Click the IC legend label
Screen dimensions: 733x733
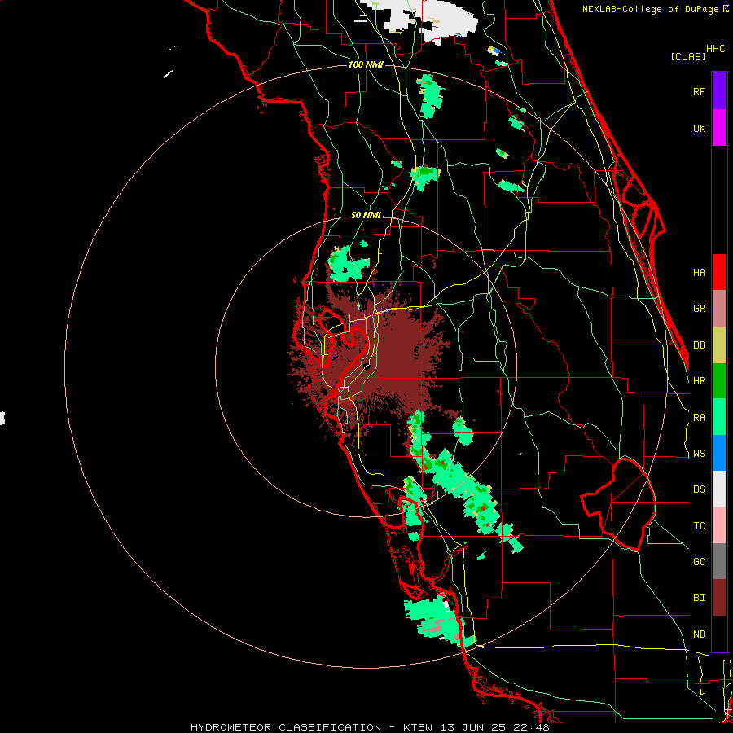[699, 526]
